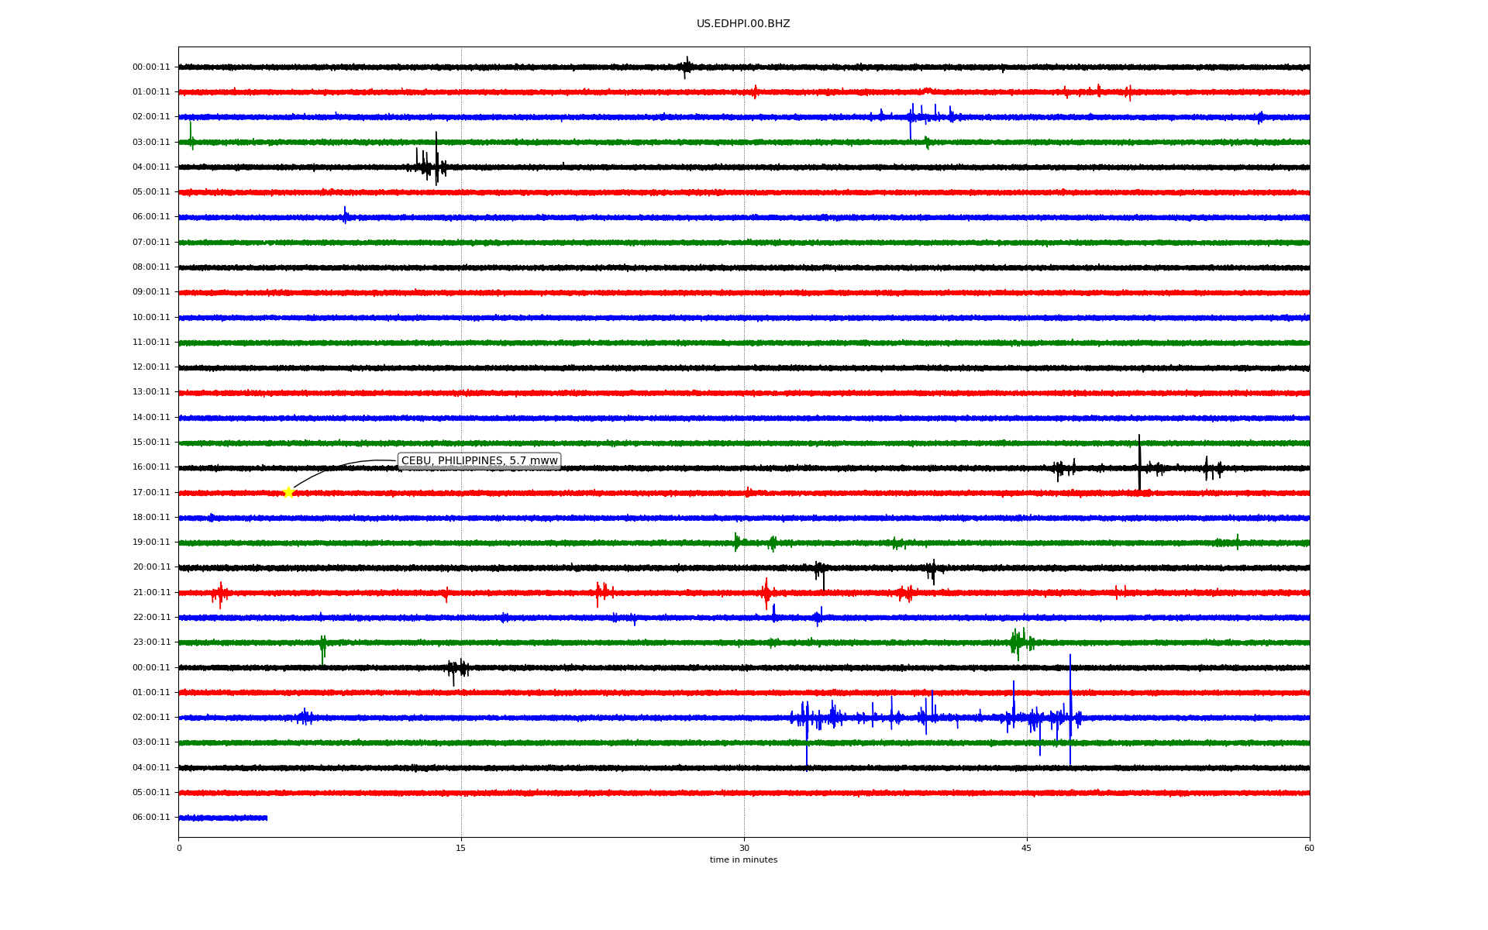Click the 23:00:11 trace time label
Image resolution: width=1488 pixels, height=930 pixels.
(x=151, y=642)
